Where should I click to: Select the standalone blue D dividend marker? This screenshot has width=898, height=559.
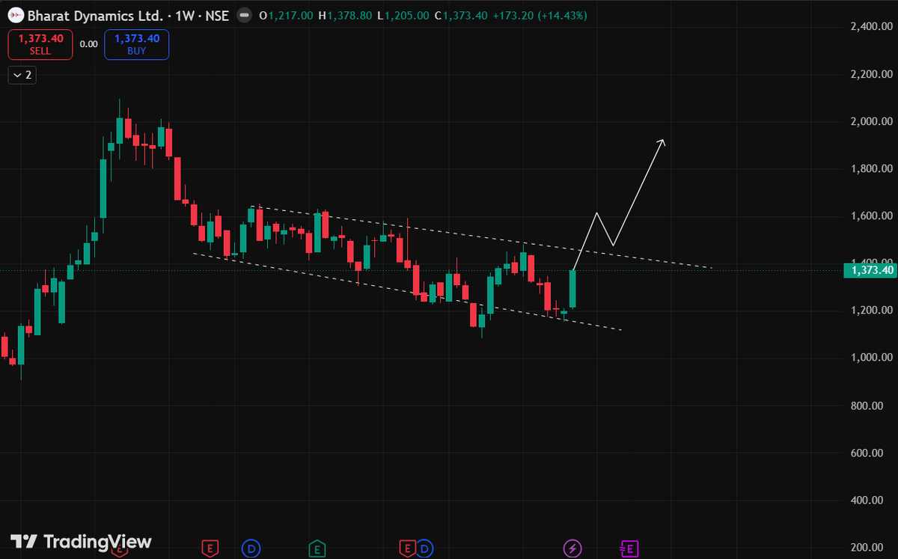(x=251, y=549)
